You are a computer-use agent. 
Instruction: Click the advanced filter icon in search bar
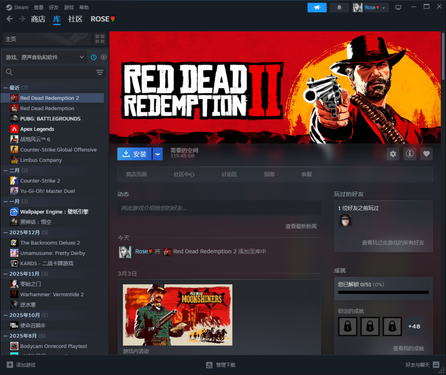click(x=100, y=72)
